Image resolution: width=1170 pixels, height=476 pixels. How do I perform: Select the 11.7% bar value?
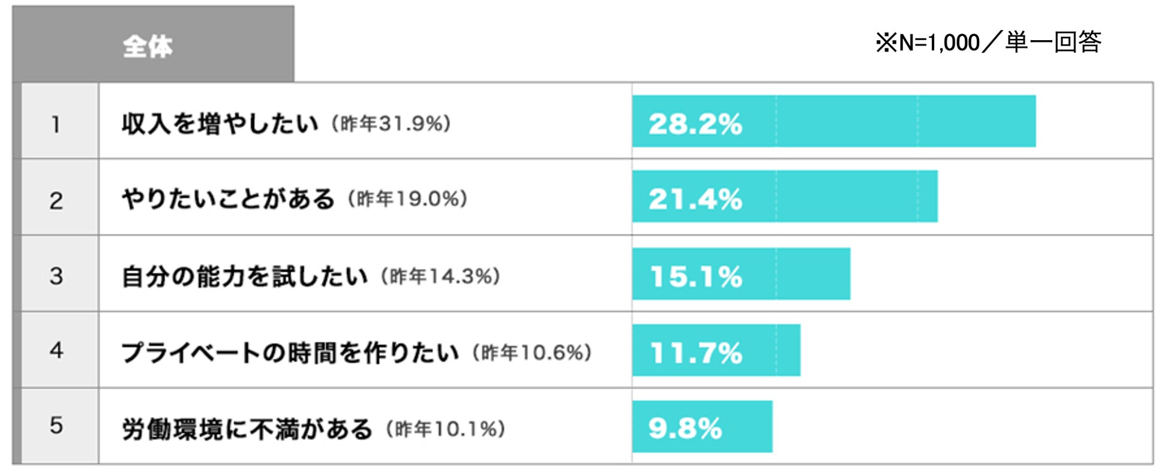click(696, 353)
